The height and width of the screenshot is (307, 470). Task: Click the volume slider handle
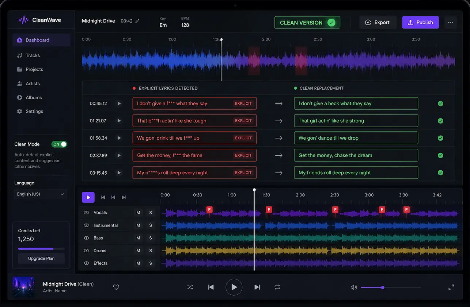click(x=383, y=287)
